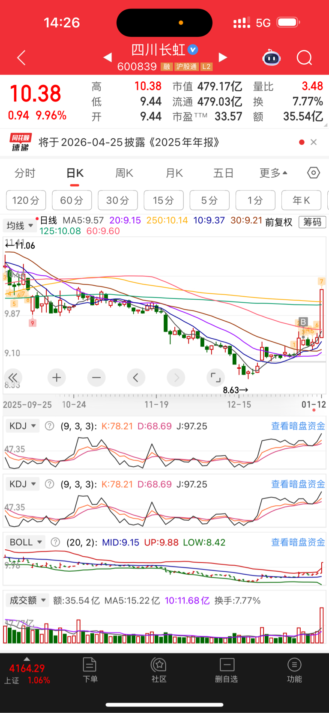Image resolution: width=329 pixels, height=713 pixels.
Task: Tap the 融 margin tag
Action: pyautogui.click(x=166, y=67)
